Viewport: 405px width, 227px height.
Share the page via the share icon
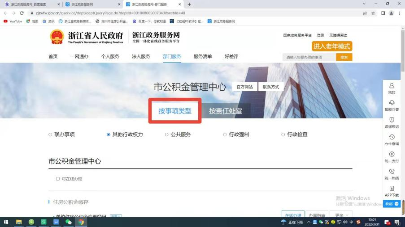point(365,13)
